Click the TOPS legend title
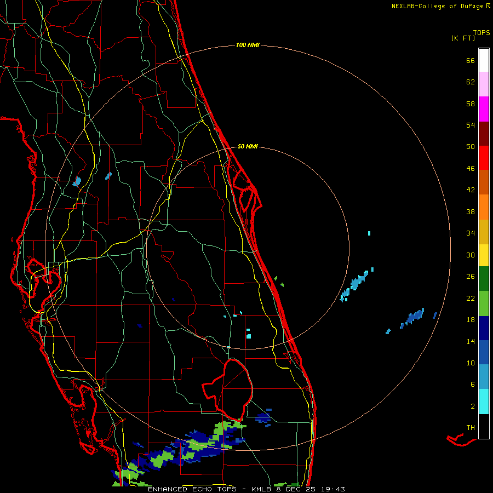This screenshot has height=493, width=493. [x=481, y=33]
